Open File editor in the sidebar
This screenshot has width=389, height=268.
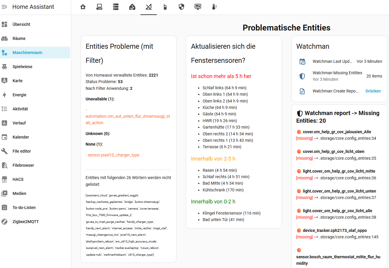click(22, 151)
